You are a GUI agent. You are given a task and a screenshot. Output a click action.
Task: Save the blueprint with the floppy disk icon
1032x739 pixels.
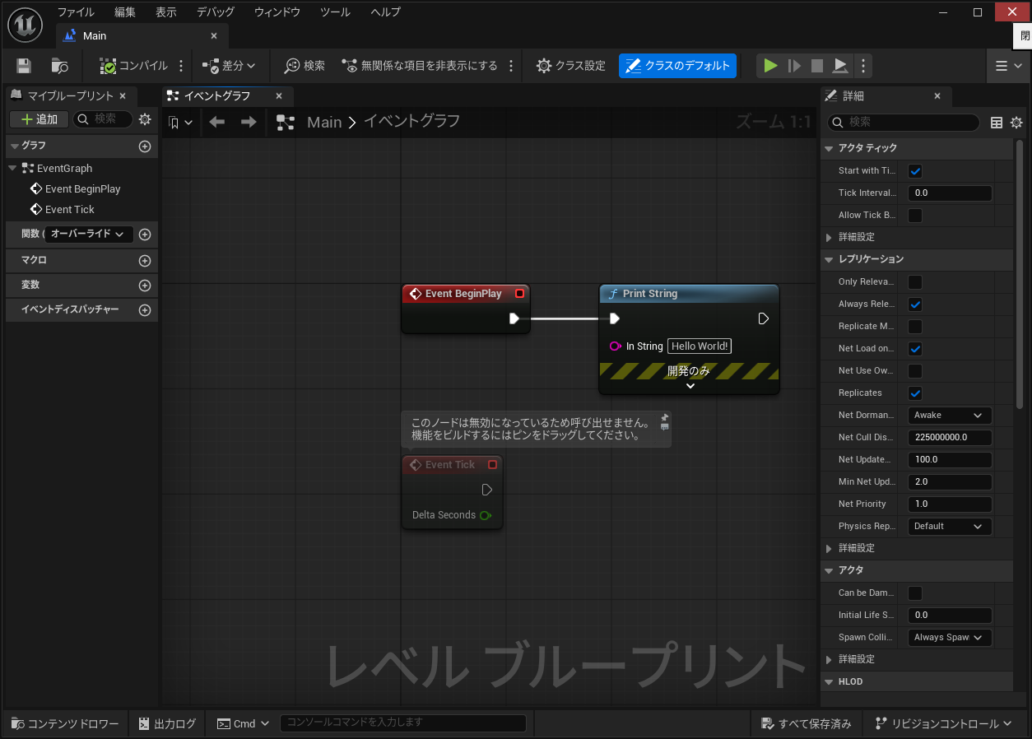coord(24,66)
